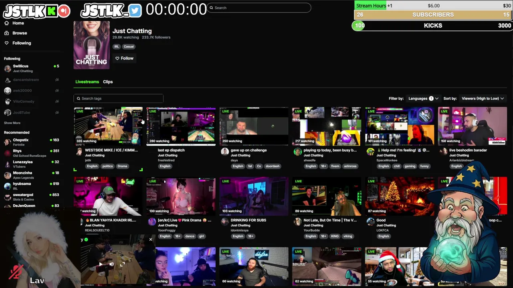Open Lunazaylea avatar in Recommended list
The image size is (513, 288).
[7, 164]
